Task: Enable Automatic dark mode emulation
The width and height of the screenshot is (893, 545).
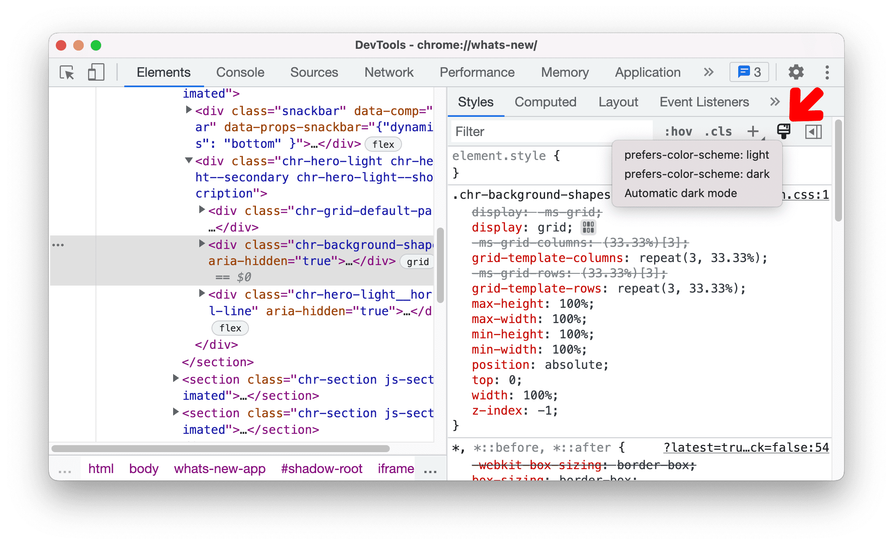Action: [x=681, y=194]
